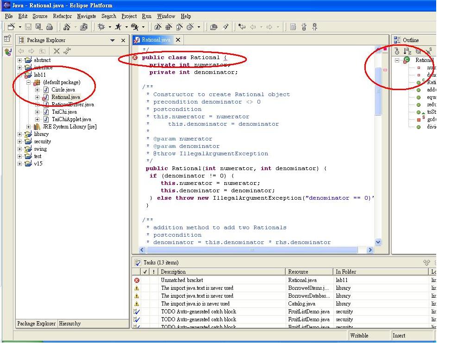Image resolution: width=476 pixels, height=343 pixels.
Task: Click Show Next Match toolbar icon
Action: tap(304, 27)
